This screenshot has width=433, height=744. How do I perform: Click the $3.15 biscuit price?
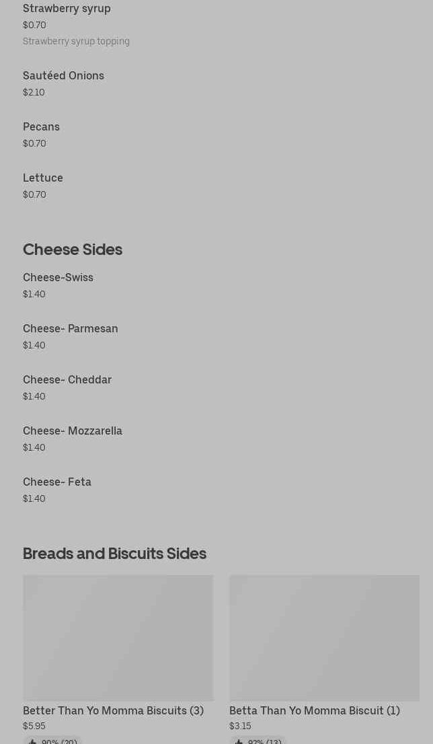pos(240,726)
